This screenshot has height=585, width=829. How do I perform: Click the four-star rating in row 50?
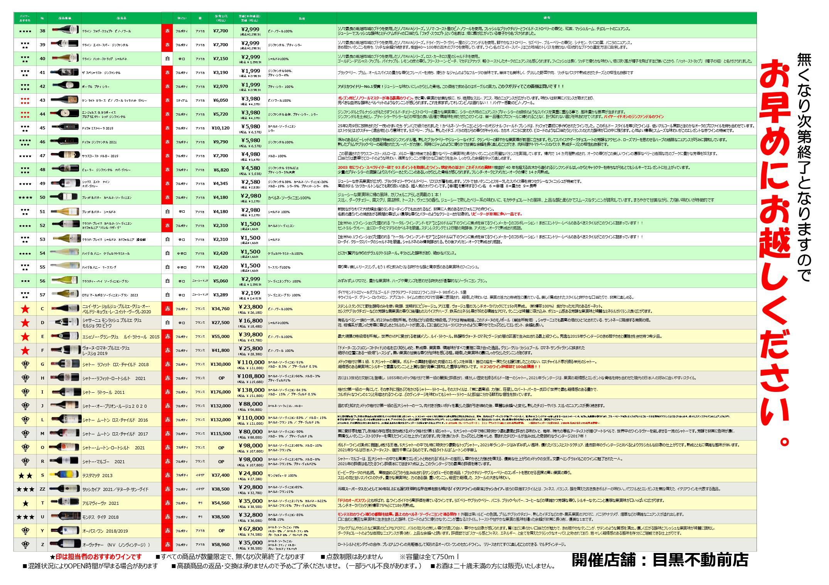pyautogui.click(x=25, y=198)
